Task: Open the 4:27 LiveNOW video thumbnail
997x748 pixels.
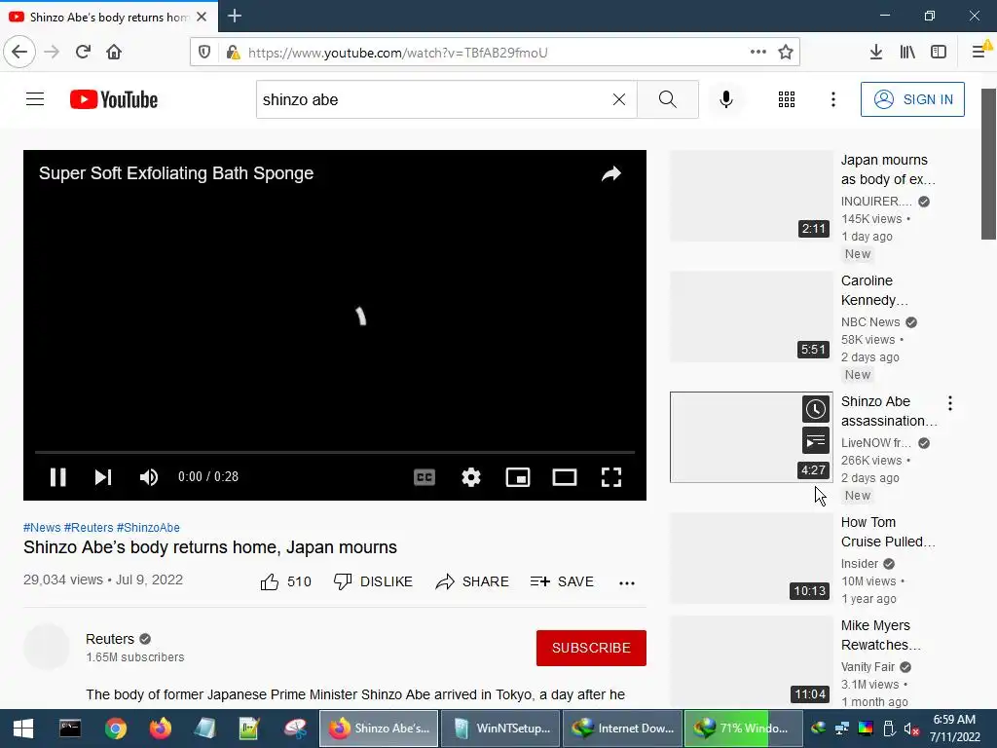Action: pyautogui.click(x=751, y=437)
